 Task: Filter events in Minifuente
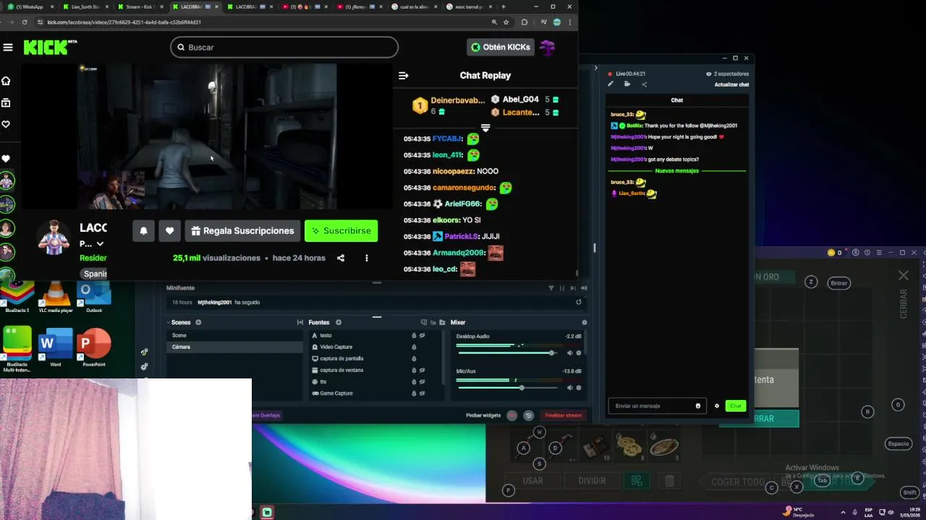pos(551,288)
